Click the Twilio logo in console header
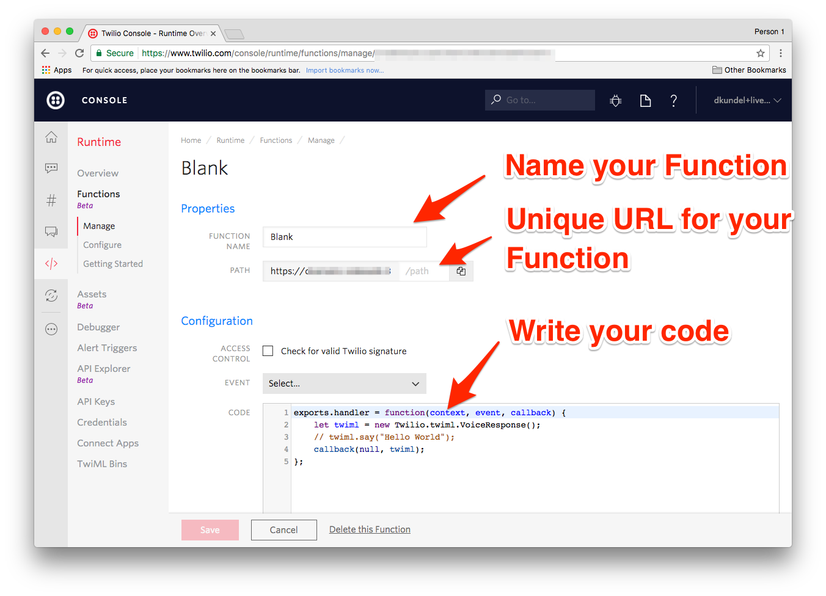 click(56, 100)
